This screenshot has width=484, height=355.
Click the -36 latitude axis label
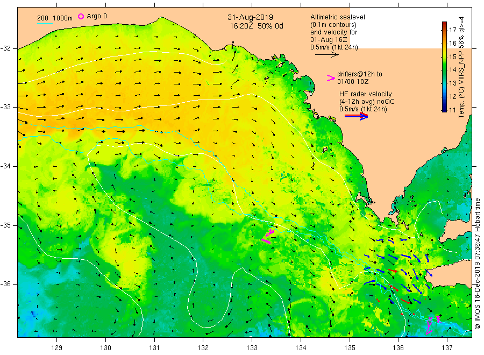tap(5, 283)
